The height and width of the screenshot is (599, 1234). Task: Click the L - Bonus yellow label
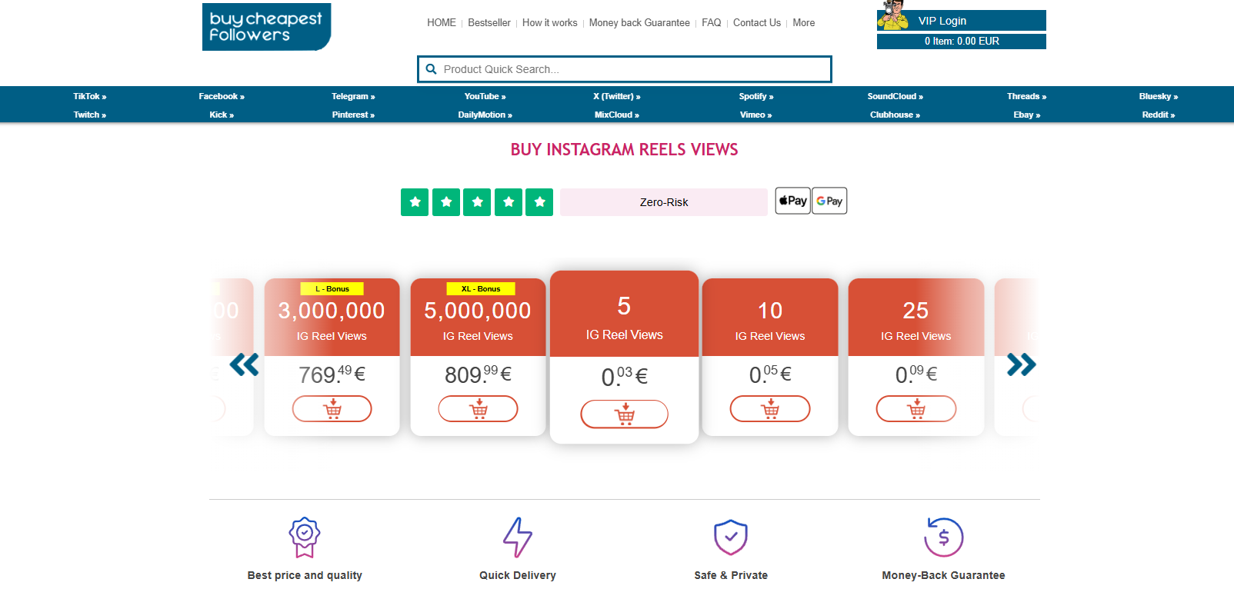click(x=332, y=289)
